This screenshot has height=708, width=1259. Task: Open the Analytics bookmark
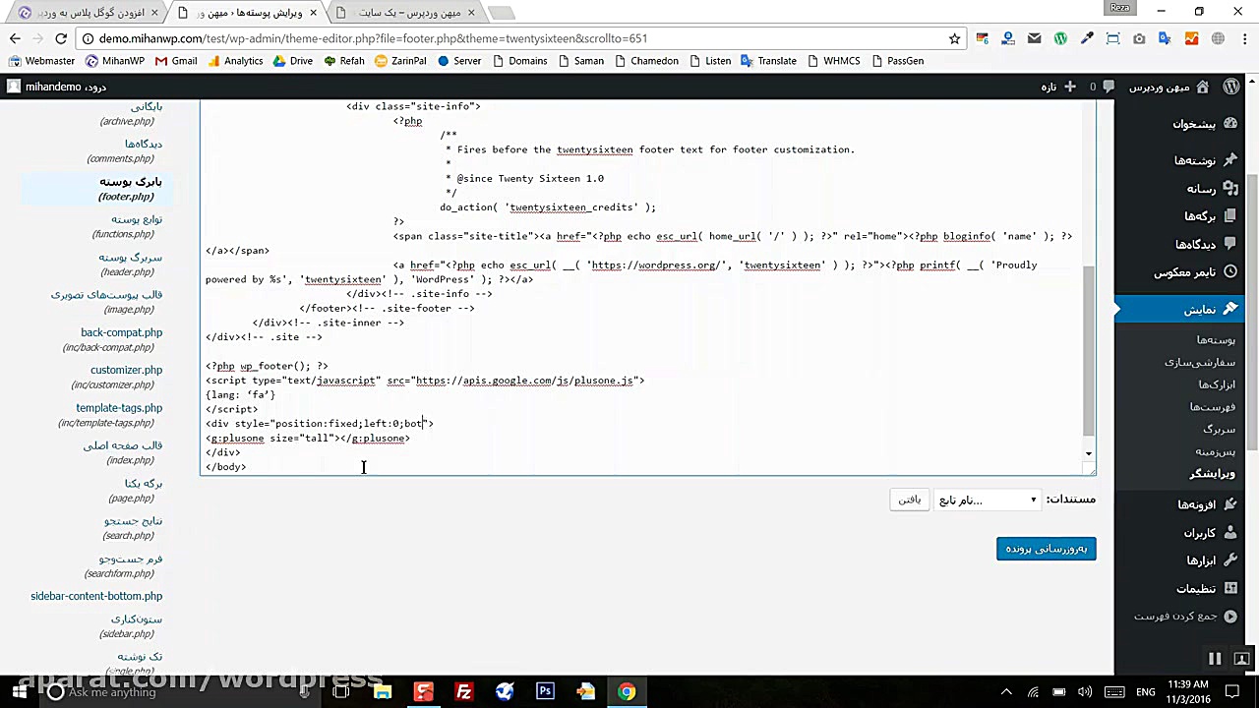[x=235, y=61]
